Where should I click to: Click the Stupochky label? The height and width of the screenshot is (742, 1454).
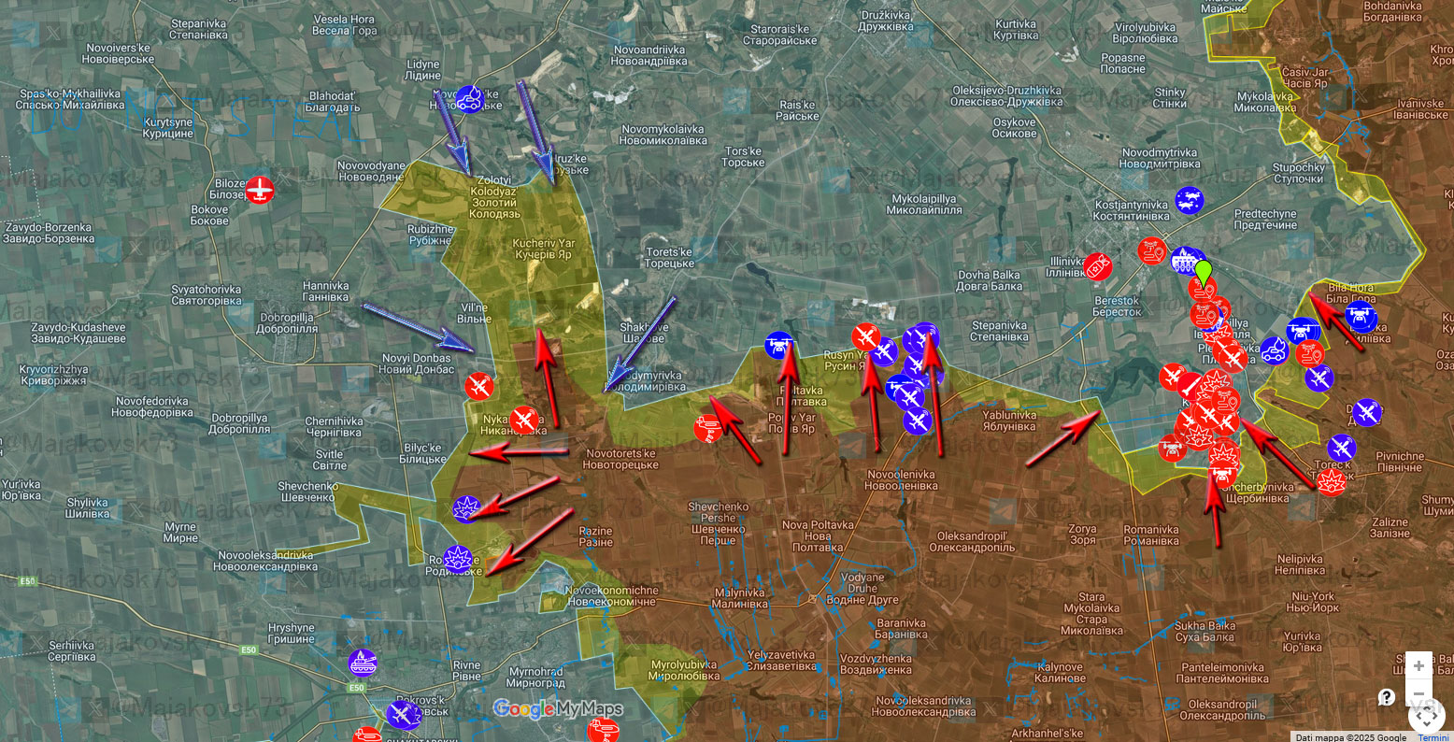[x=1299, y=173]
